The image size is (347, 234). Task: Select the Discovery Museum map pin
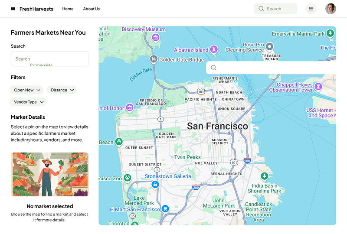pos(156,37)
